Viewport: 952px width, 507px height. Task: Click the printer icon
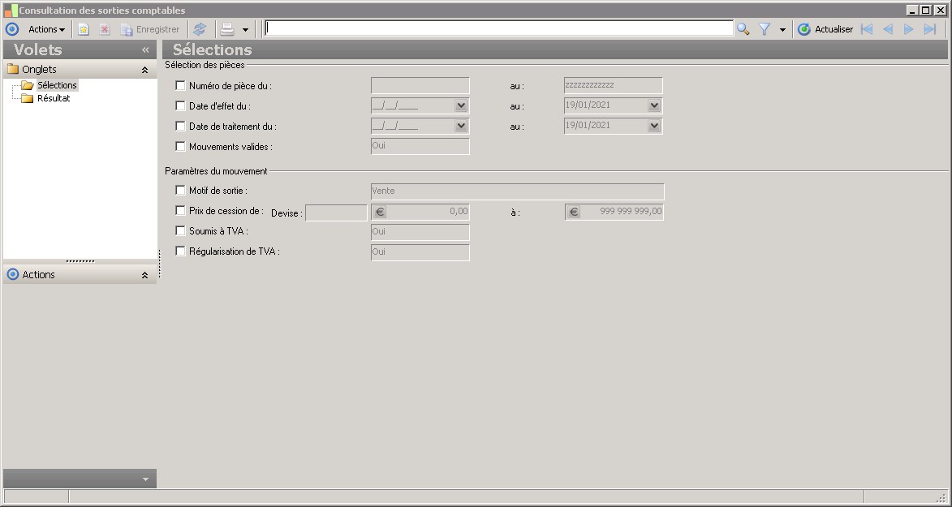click(x=227, y=29)
